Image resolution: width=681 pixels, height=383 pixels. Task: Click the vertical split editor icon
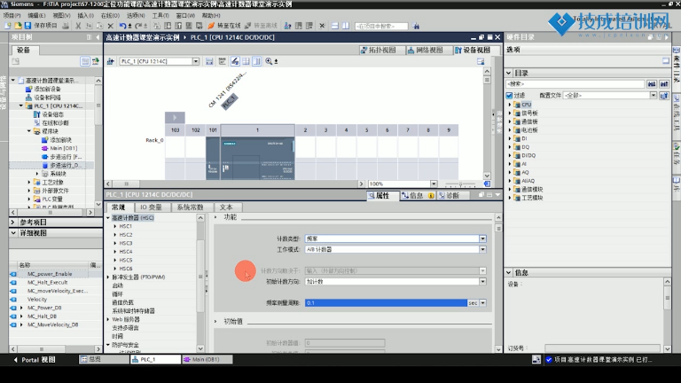346,26
